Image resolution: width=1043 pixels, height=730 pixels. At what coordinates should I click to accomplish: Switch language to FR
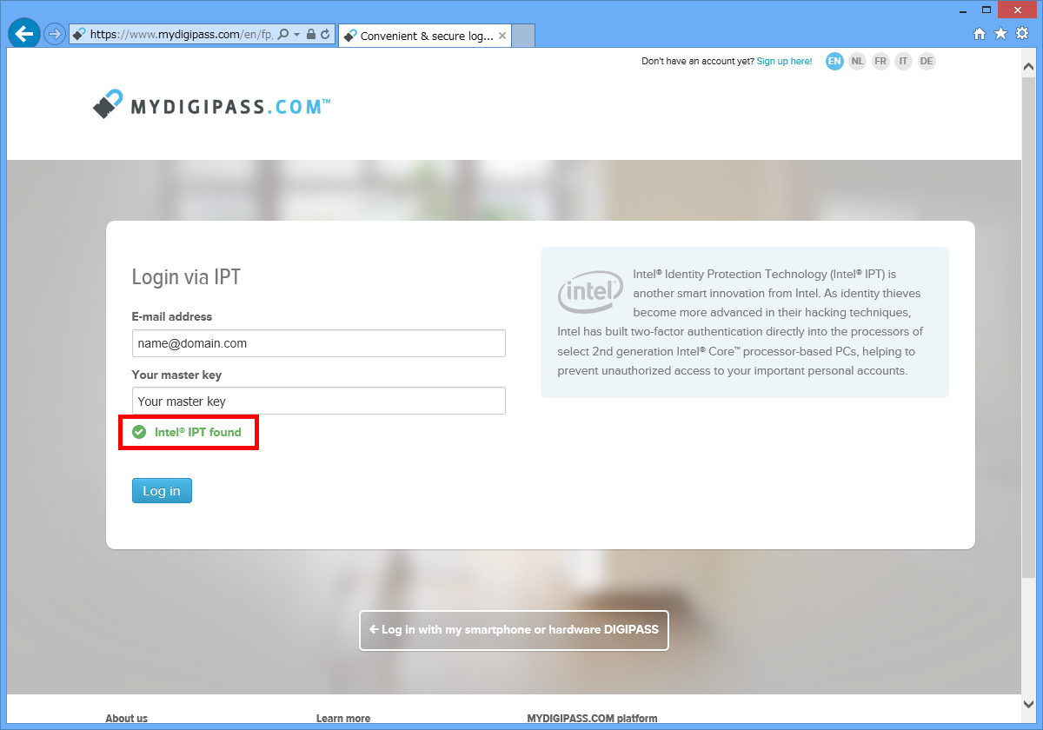pos(880,62)
